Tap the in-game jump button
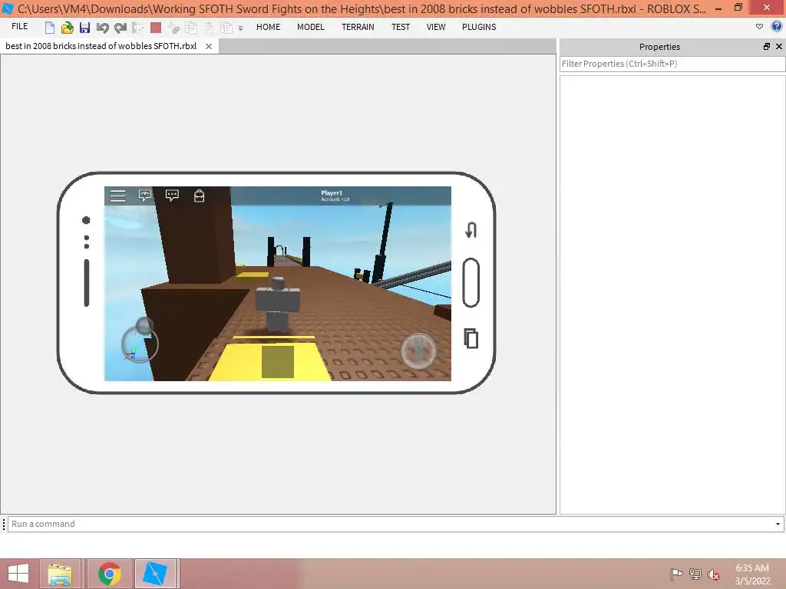Viewport: 786px width, 589px height. click(418, 350)
